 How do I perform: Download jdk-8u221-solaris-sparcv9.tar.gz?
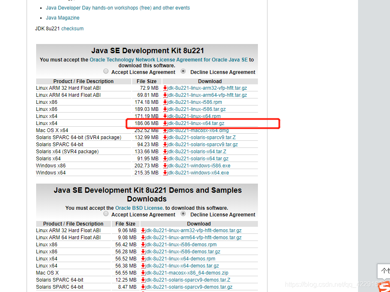202,145
